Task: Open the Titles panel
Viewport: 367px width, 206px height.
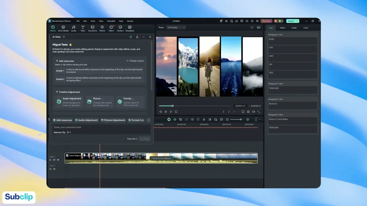Action: (83, 28)
